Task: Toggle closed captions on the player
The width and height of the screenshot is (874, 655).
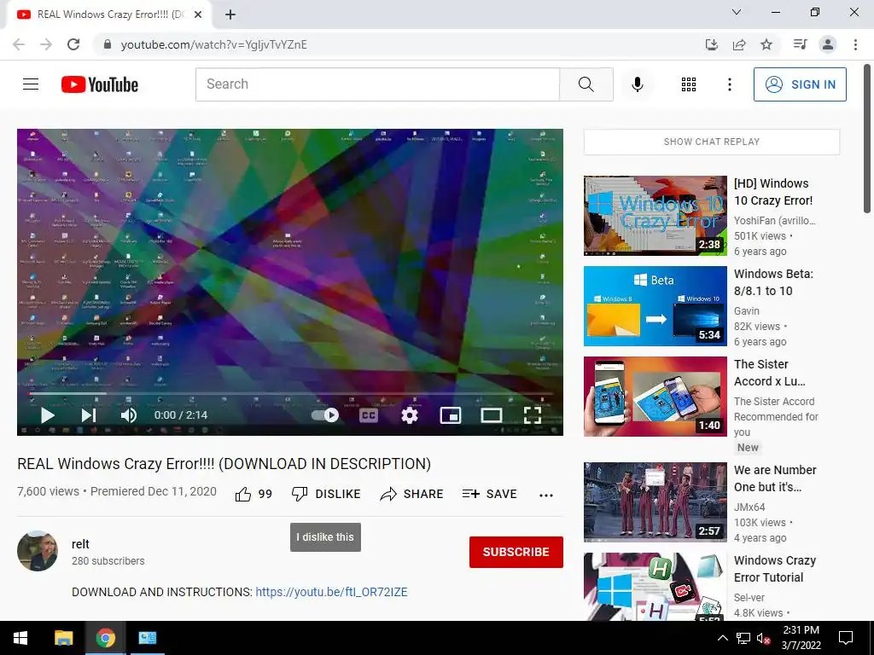Action: (x=369, y=415)
